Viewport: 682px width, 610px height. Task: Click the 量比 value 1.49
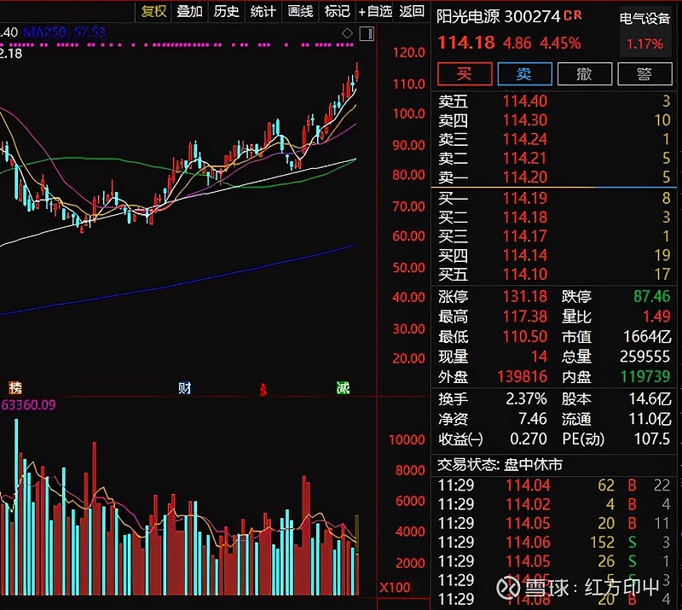(656, 317)
